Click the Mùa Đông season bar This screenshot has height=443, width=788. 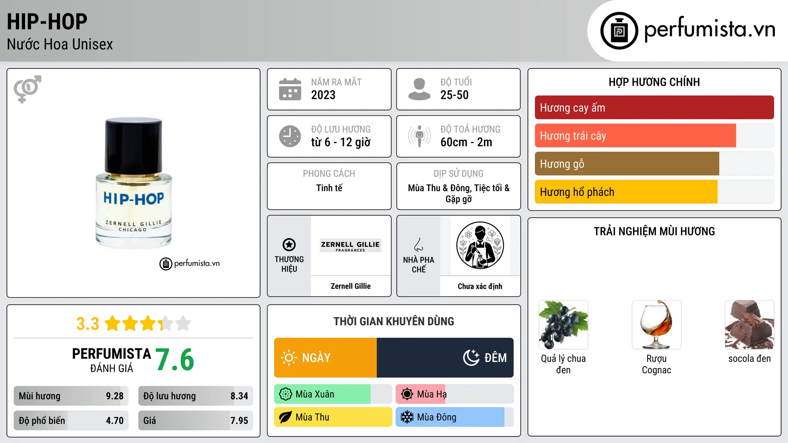(x=454, y=417)
